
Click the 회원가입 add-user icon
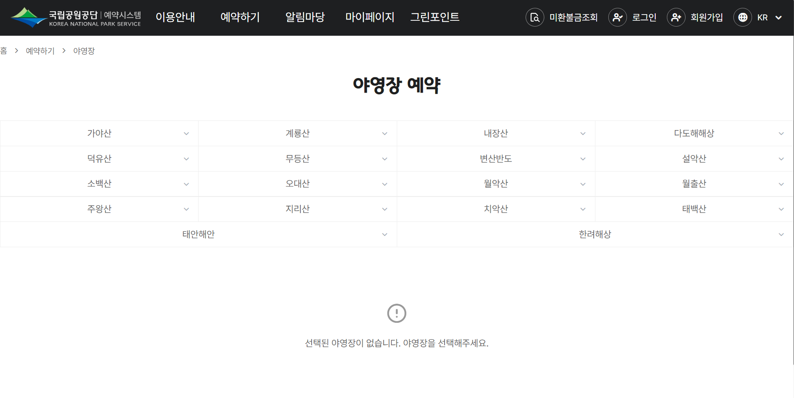(x=676, y=17)
